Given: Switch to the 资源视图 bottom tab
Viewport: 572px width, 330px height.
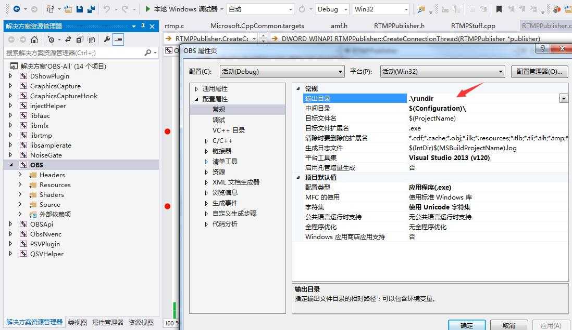Looking at the screenshot, I should 141,322.
